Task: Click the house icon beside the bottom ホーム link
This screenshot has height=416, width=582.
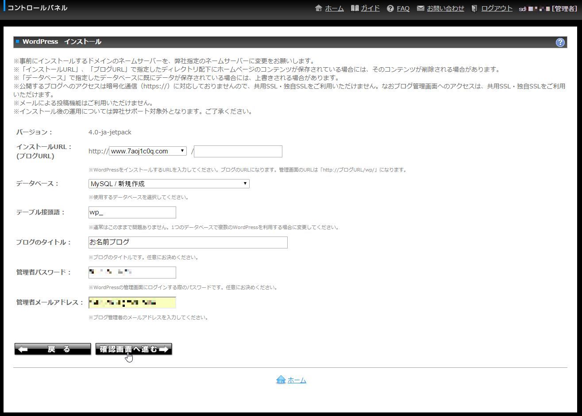Action: tap(281, 380)
